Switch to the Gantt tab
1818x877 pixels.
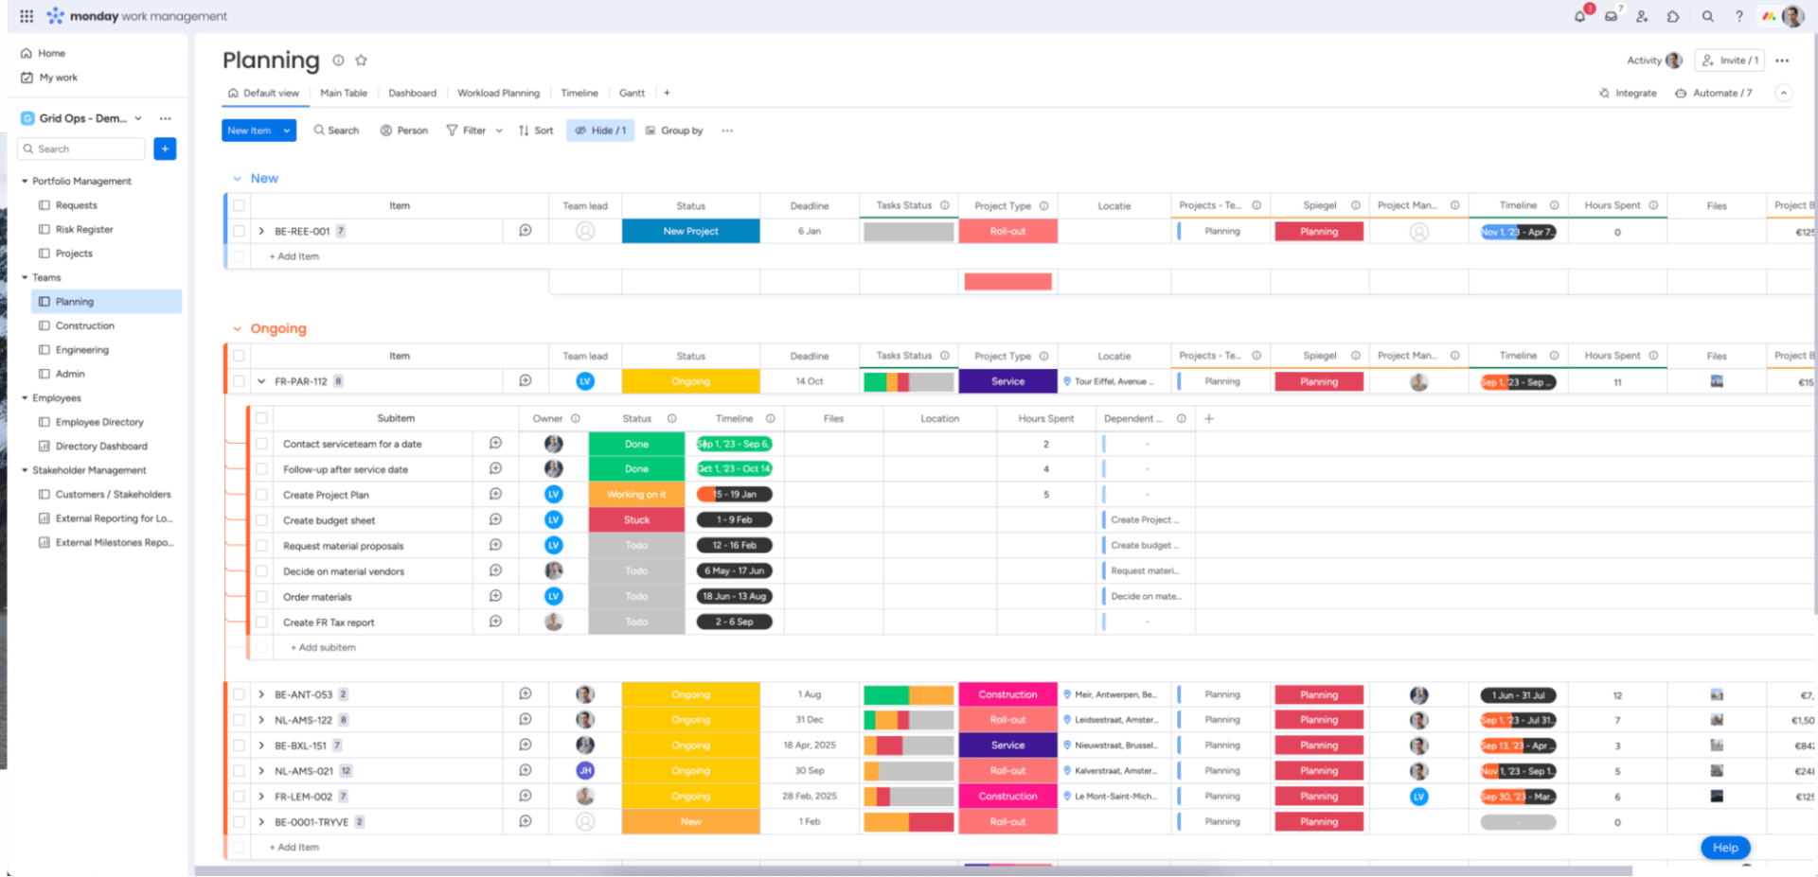[632, 93]
